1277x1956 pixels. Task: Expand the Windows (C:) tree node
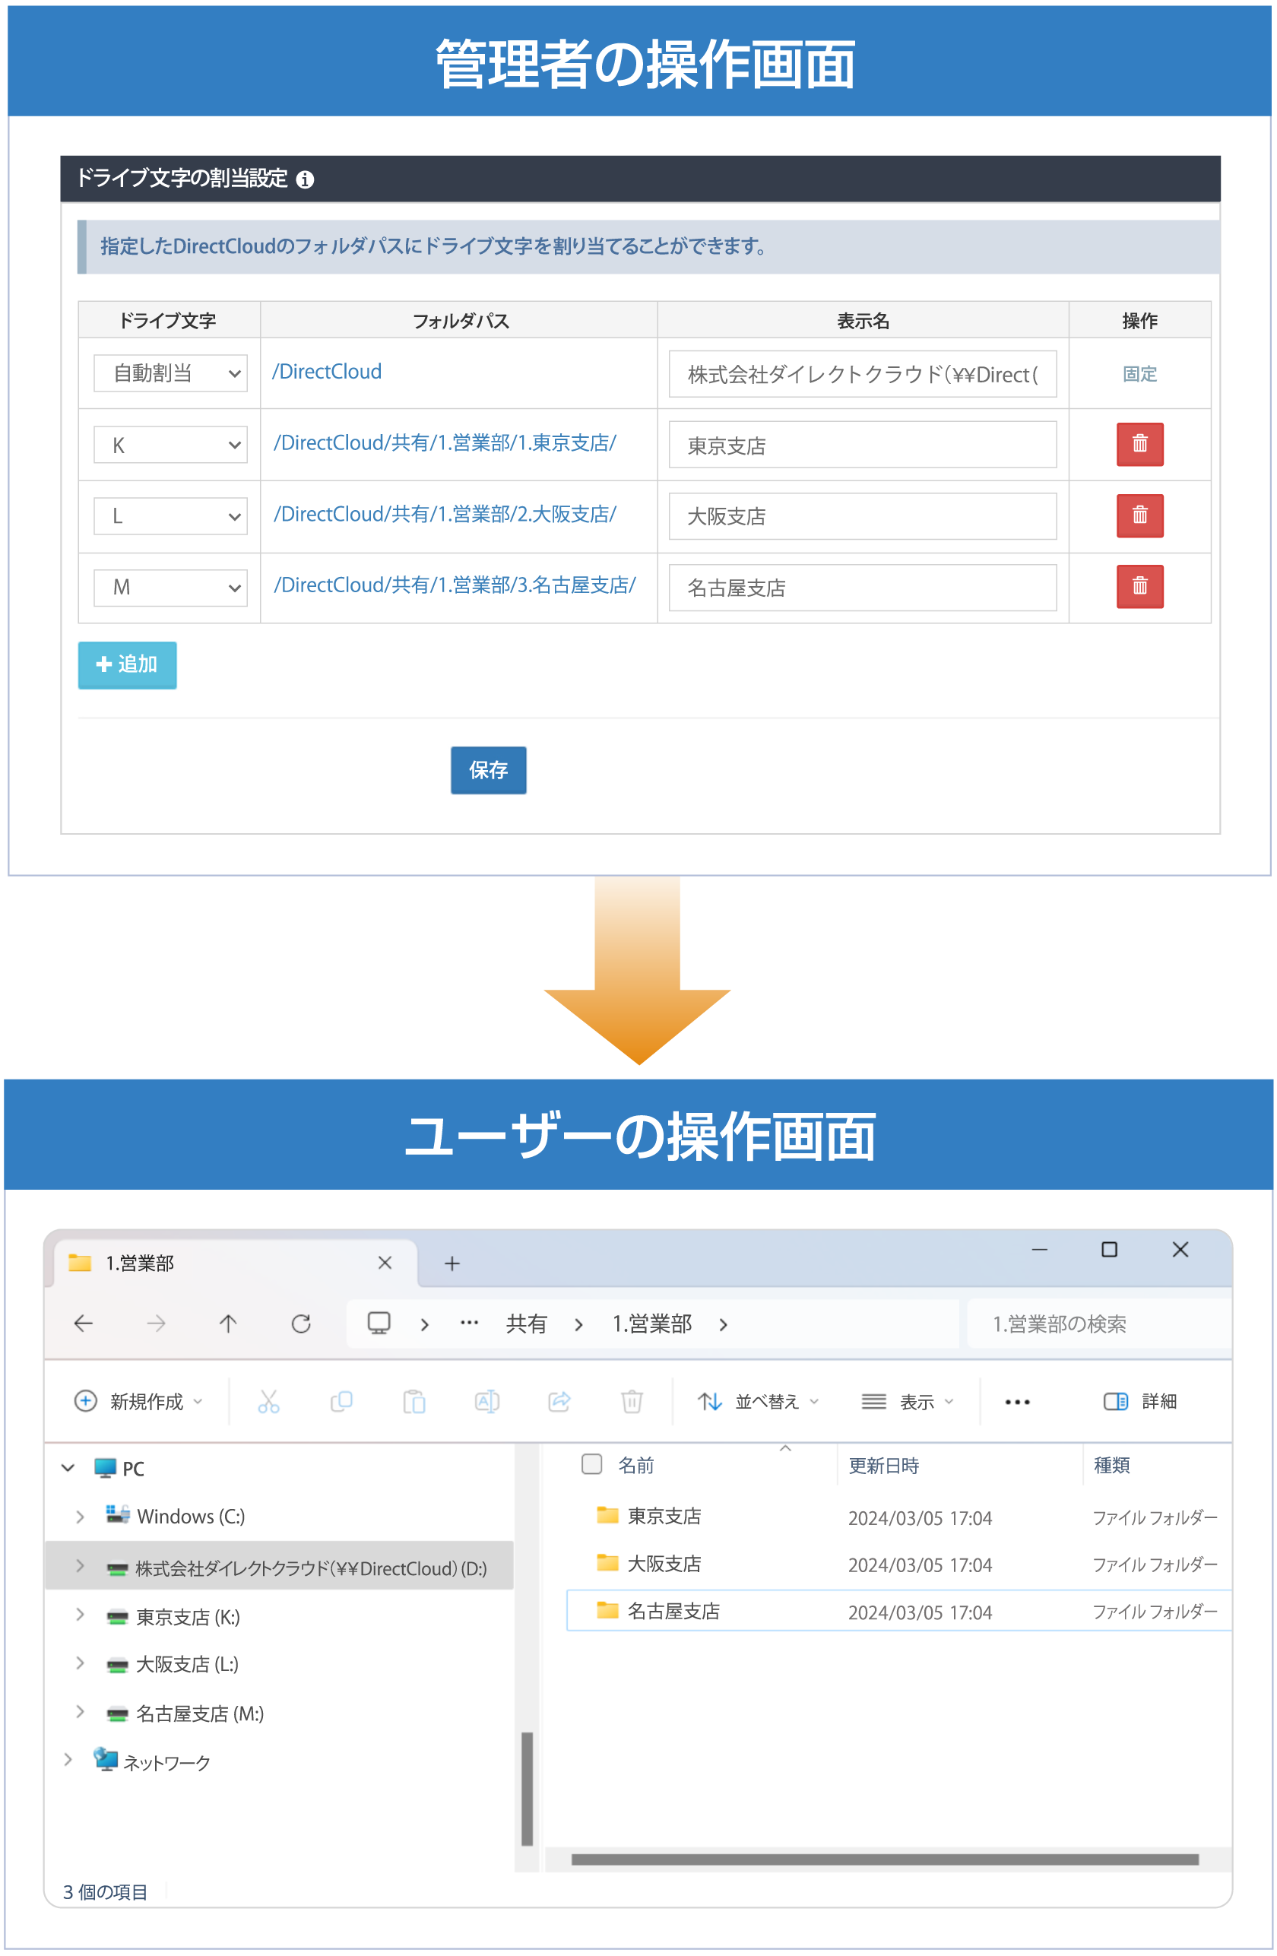(80, 1516)
